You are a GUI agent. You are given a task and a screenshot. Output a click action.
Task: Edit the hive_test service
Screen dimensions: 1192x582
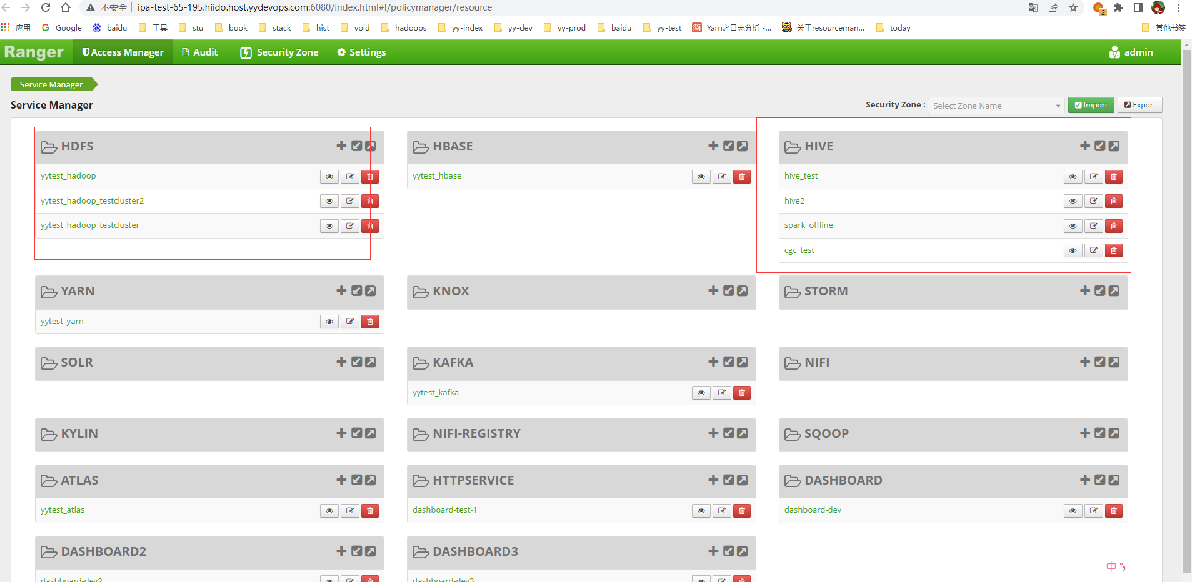[x=1093, y=177]
